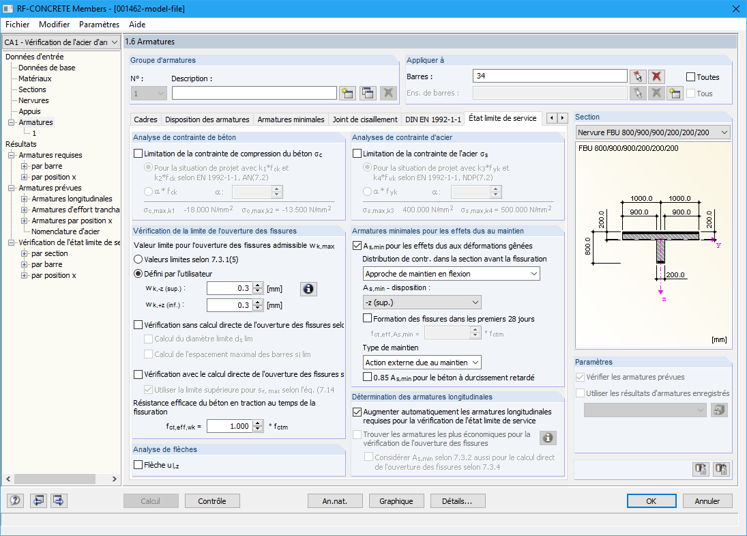Go to next dialog with the right-arrow icon
The width and height of the screenshot is (747, 536).
(562, 118)
